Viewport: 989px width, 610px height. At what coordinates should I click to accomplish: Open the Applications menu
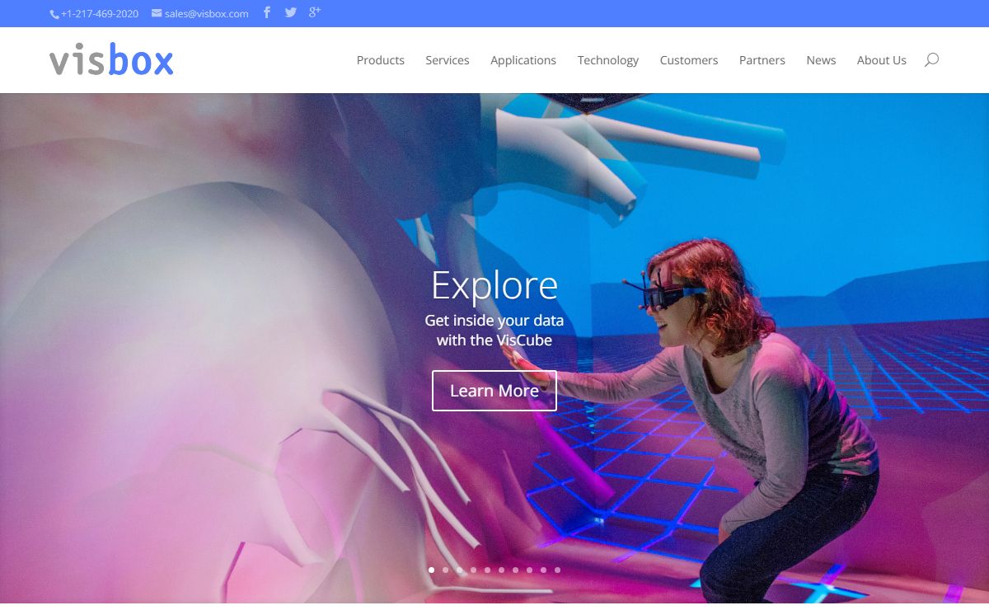(523, 60)
